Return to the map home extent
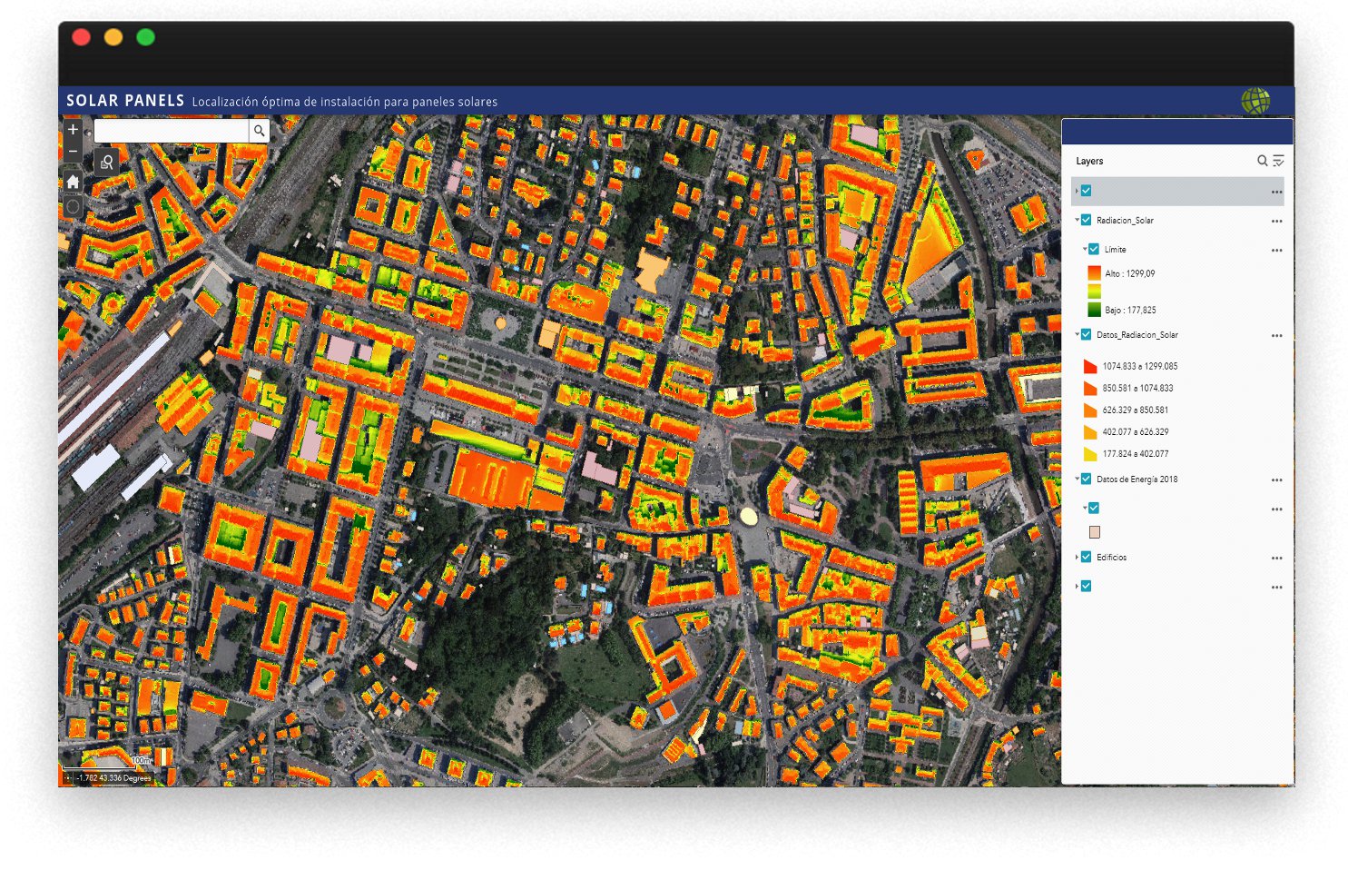The width and height of the screenshot is (1348, 870). point(74,182)
